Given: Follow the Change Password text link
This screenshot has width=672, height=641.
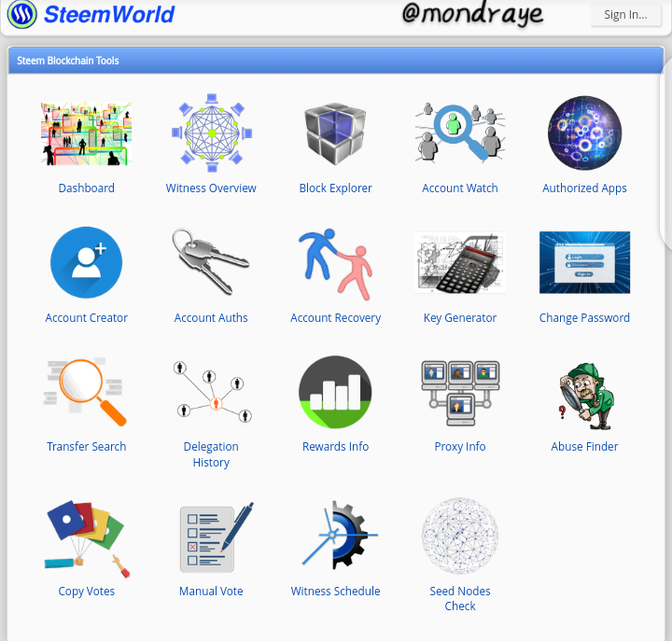Looking at the screenshot, I should pyautogui.click(x=584, y=318).
